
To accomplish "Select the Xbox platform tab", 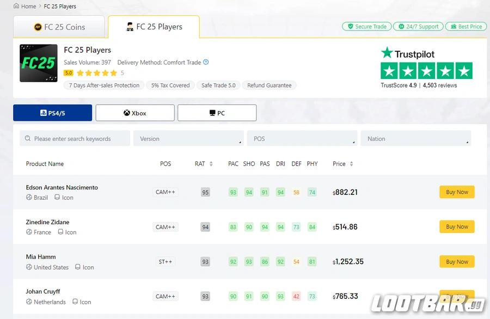I will click(135, 113).
